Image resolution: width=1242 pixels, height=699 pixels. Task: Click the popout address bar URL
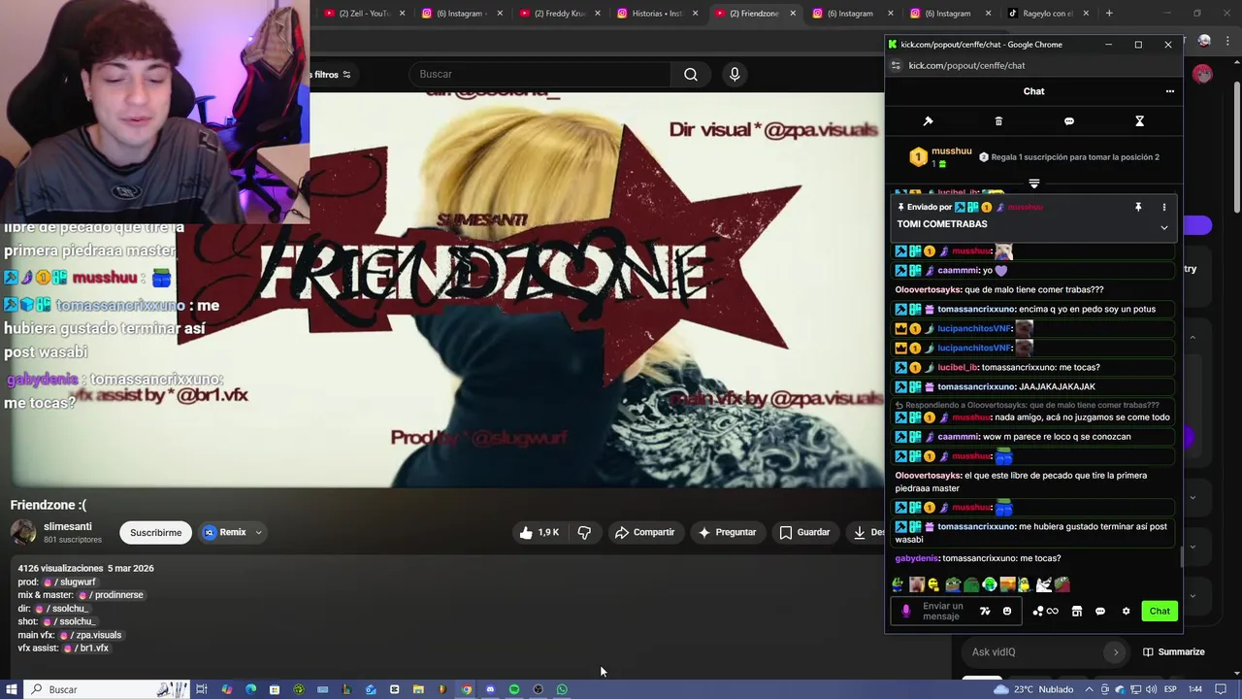(966, 65)
